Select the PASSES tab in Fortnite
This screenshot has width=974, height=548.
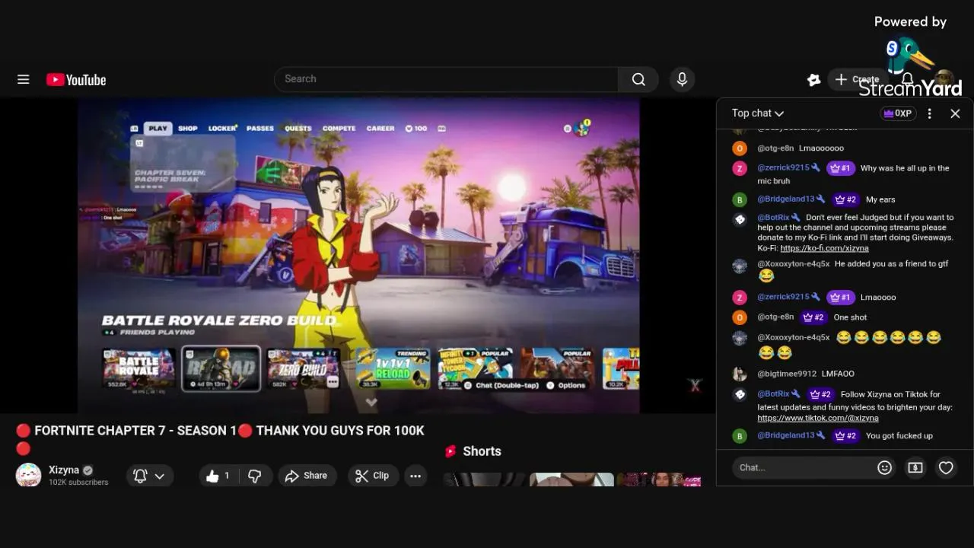click(x=259, y=129)
